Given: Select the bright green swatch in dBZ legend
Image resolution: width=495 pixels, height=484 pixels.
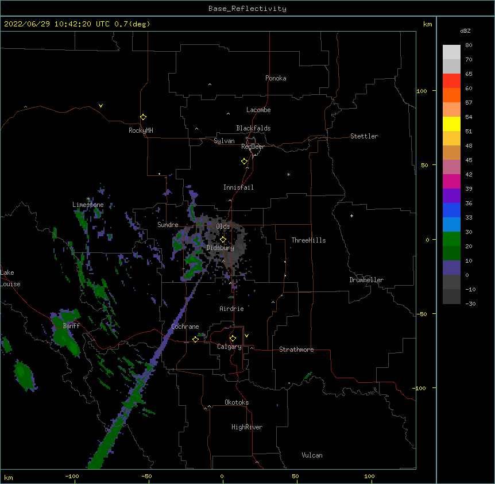Looking at the screenshot, I should (451, 239).
